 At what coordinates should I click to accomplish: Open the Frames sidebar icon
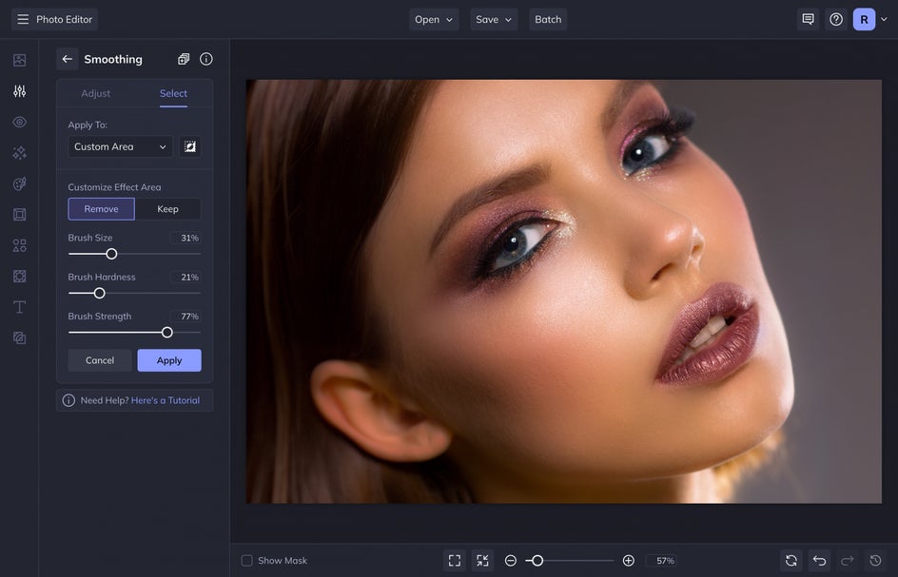tap(19, 215)
